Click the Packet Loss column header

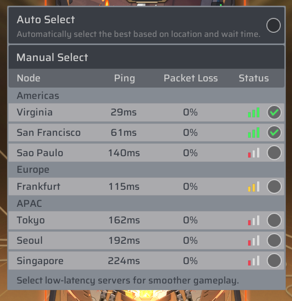tap(190, 78)
